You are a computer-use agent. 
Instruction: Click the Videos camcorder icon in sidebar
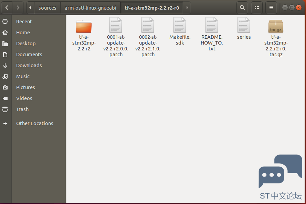point(5,98)
